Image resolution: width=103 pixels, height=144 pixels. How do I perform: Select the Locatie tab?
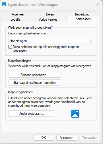[15, 20]
